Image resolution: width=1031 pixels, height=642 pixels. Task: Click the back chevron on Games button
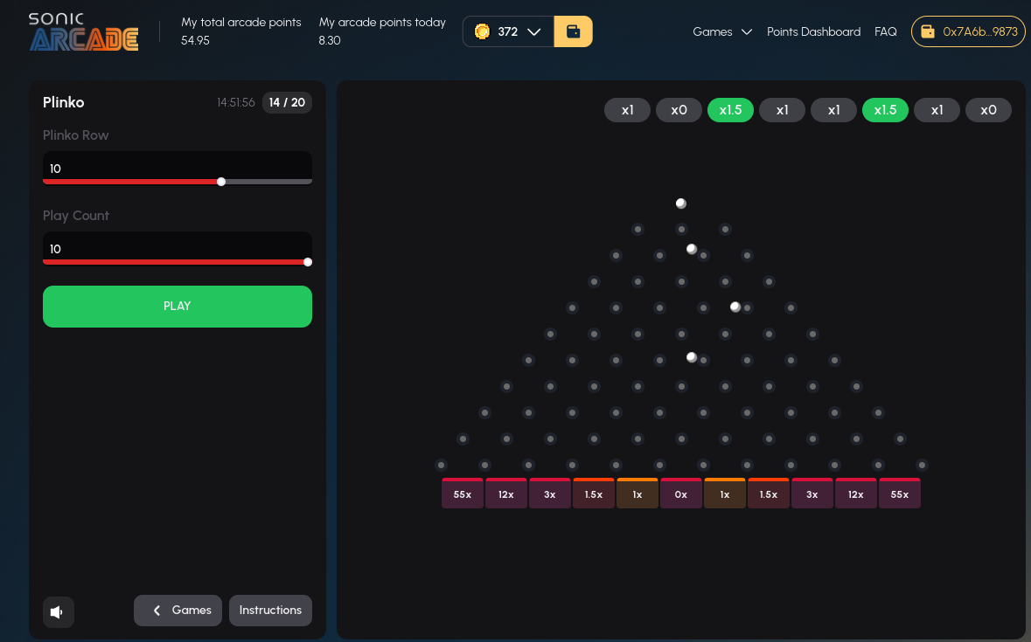pos(157,611)
